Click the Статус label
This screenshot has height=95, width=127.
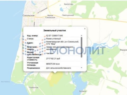[x=30, y=39]
